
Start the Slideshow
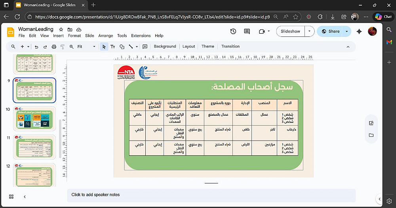click(290, 31)
